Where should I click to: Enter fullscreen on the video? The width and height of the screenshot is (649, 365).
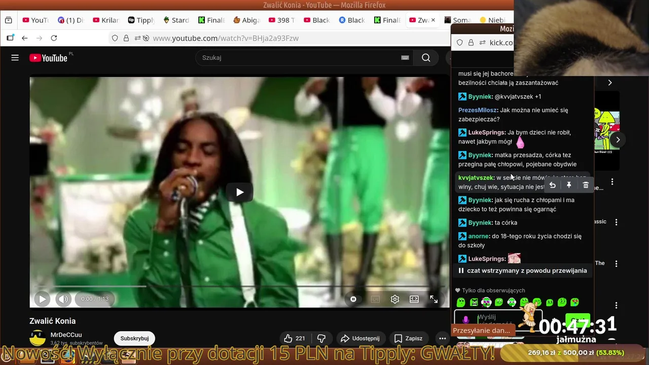434,299
